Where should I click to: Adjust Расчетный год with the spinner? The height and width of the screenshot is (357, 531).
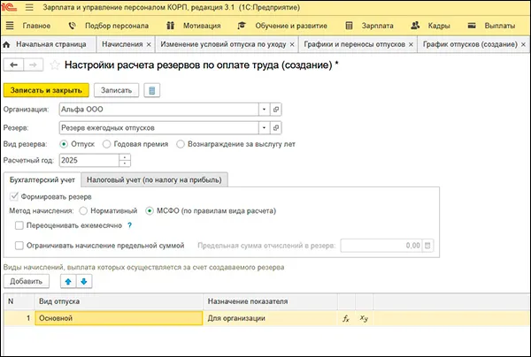(x=125, y=160)
